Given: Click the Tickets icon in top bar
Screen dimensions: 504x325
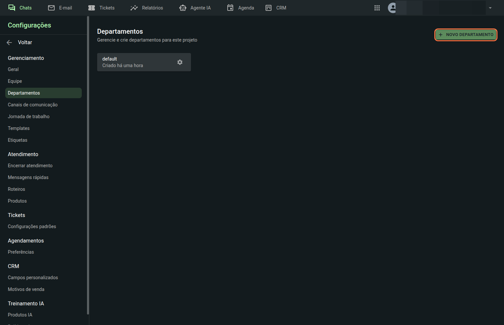Looking at the screenshot, I should [x=92, y=8].
